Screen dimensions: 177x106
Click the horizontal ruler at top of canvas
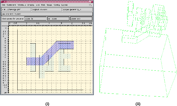point(50,24)
